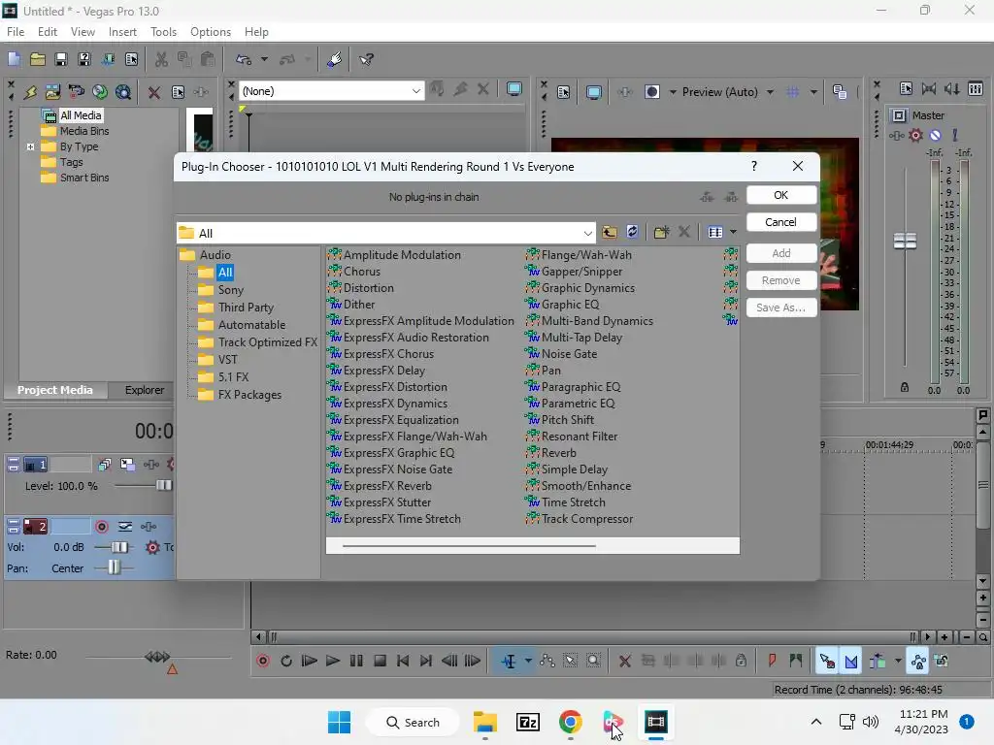
Task: Click the Record button in transport bar
Action: [x=263, y=661]
